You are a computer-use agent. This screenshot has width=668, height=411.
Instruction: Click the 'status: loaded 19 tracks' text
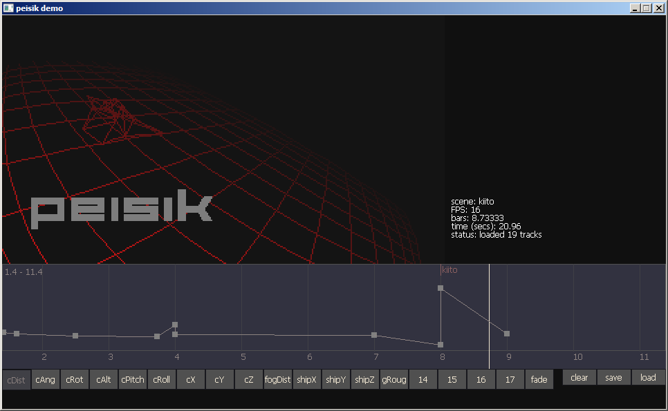[497, 234]
